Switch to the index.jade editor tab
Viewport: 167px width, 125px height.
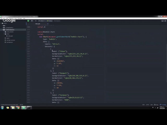pyautogui.click(x=38, y=24)
